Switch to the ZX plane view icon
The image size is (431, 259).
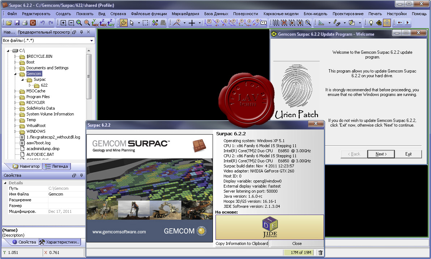[x=103, y=23]
